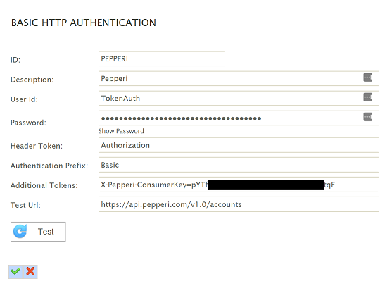Reveal password via Show Password link
Viewport: 392px width, 286px height.
(121, 131)
